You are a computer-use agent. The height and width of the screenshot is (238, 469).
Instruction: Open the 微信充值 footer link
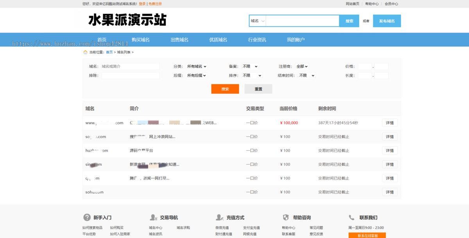222,227
